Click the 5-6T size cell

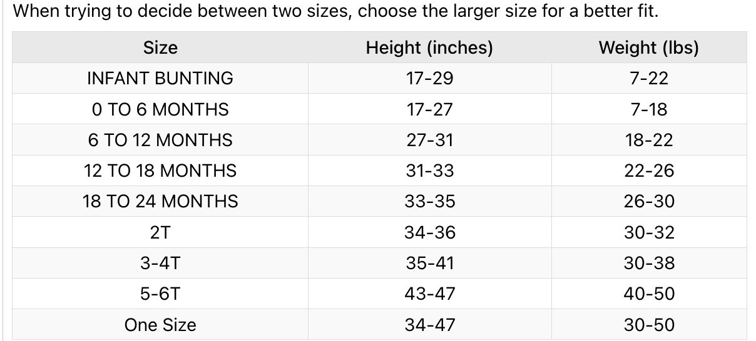(160, 294)
